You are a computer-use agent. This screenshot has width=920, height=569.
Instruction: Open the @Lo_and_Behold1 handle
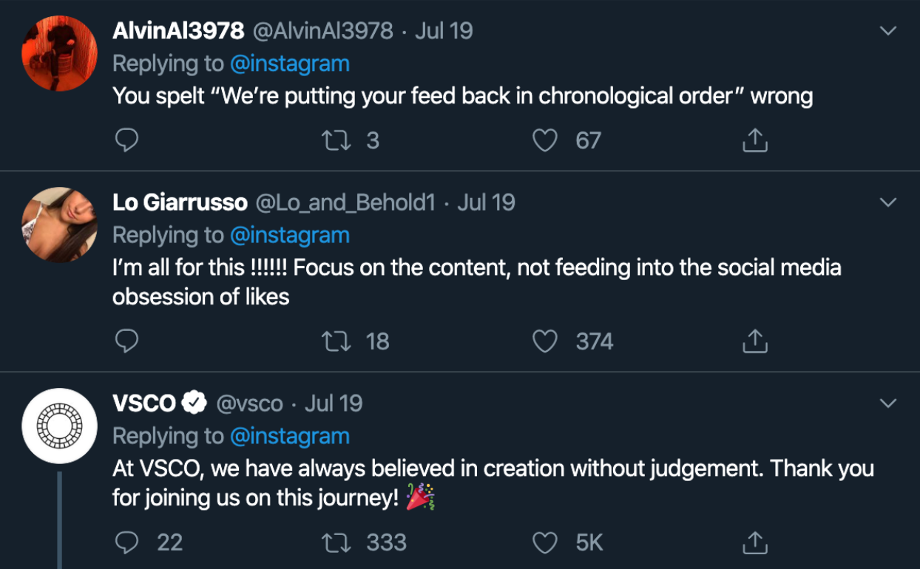[x=345, y=202]
